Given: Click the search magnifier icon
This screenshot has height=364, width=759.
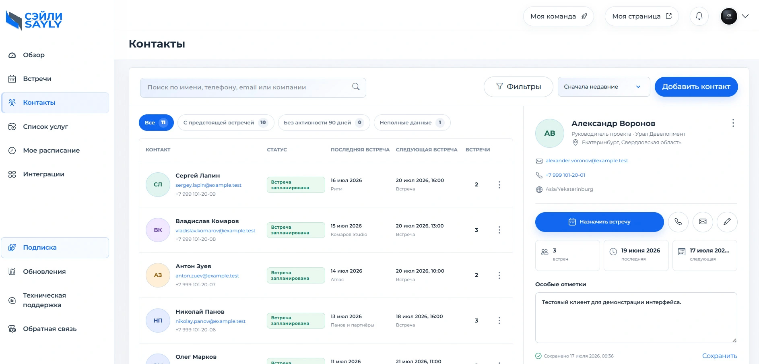Looking at the screenshot, I should tap(356, 87).
